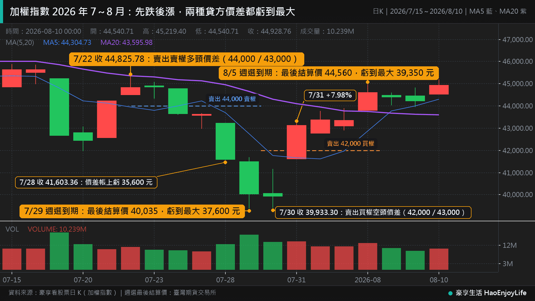Click the 7/30 收 39,933.30 annotation
This screenshot has width=535, height=301.
point(373,212)
